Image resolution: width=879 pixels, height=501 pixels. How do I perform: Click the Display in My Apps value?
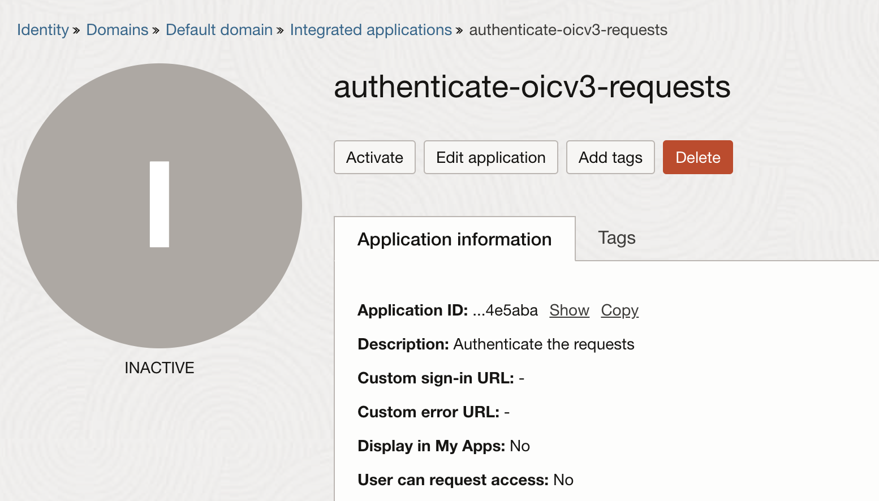[519, 446]
